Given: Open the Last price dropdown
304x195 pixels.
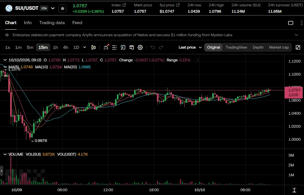Looking at the screenshot, I should pyautogui.click(x=190, y=47).
